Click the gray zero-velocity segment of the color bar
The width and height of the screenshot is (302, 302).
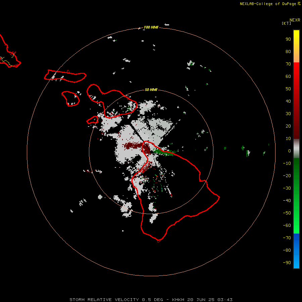coord(296,149)
